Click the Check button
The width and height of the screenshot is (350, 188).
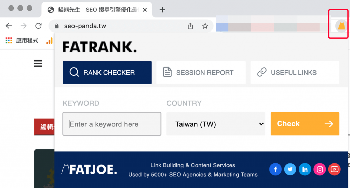pyautogui.click(x=305, y=124)
